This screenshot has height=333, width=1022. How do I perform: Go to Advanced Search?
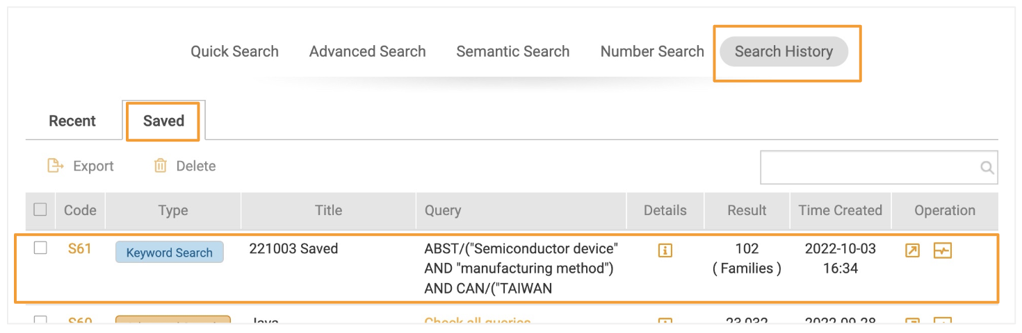(x=367, y=51)
